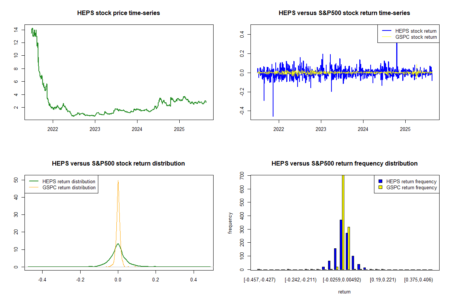Viewport: 452px width, 301px height.
Task: Click the 'HEPS stock price time-series' title
Action: click(x=118, y=13)
